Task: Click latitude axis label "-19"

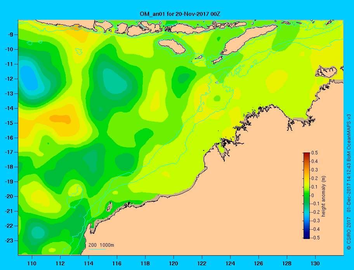Action: pyautogui.click(x=9, y=182)
